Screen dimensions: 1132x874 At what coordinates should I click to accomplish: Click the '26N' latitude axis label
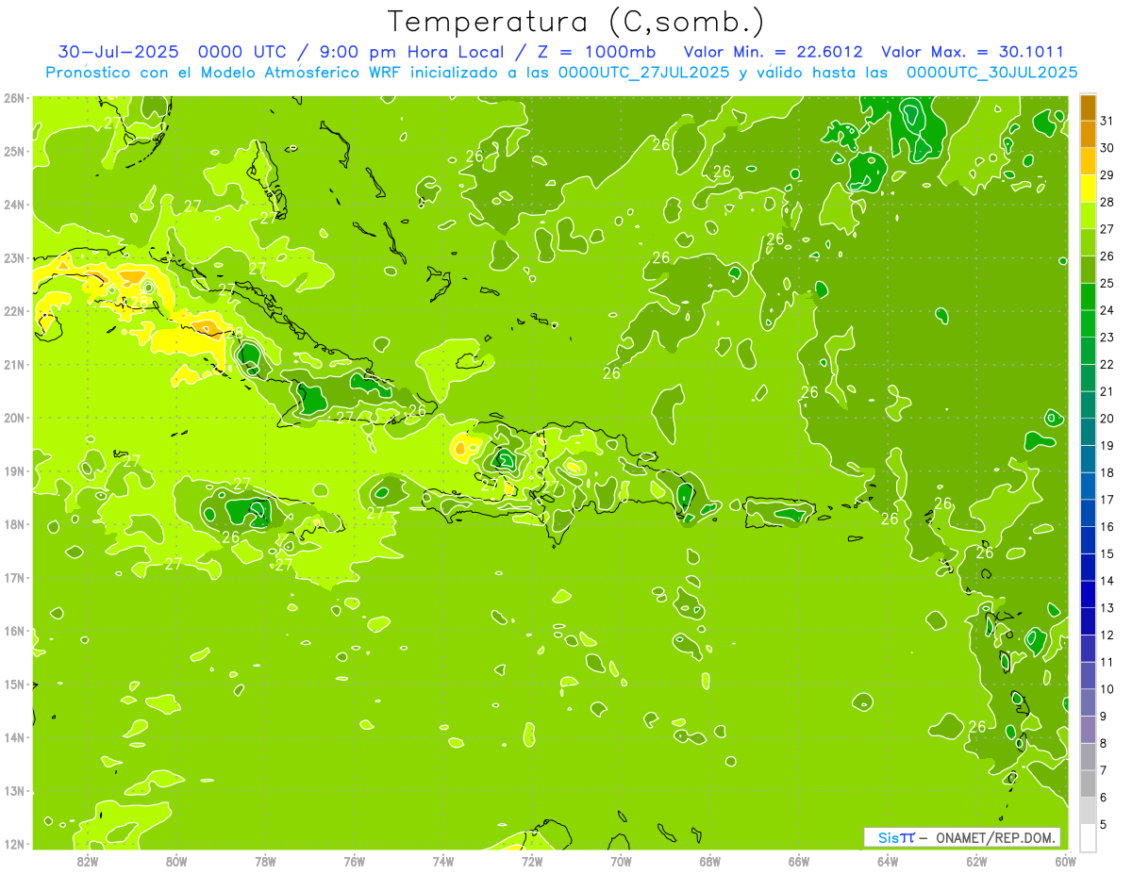tap(15, 97)
